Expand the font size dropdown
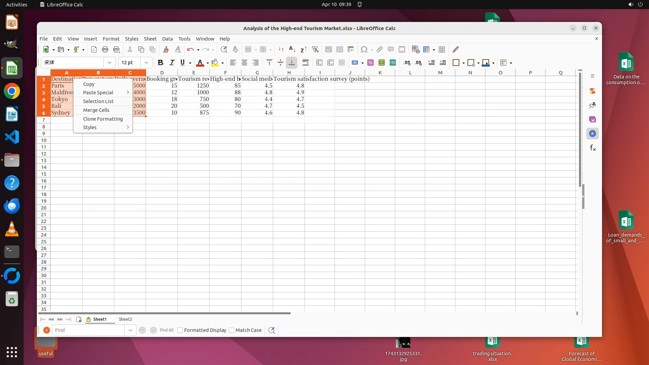 pyautogui.click(x=146, y=63)
